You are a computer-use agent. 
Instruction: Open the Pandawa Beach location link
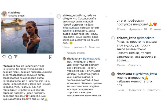pyautogui.click(x=16, y=16)
